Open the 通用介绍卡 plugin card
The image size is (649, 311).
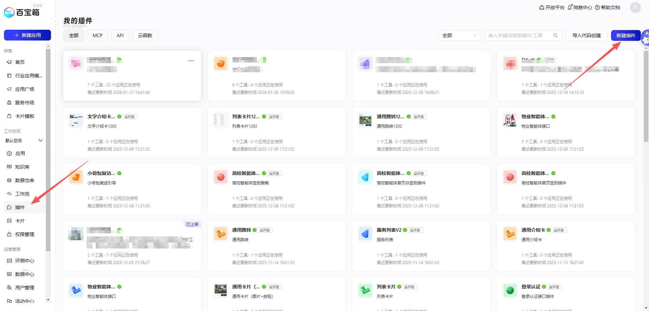(x=566, y=246)
